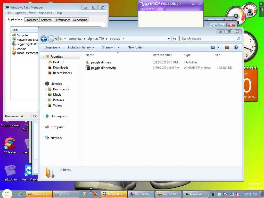
Task: Click the refresh button next to address bar
Action: 175,39
